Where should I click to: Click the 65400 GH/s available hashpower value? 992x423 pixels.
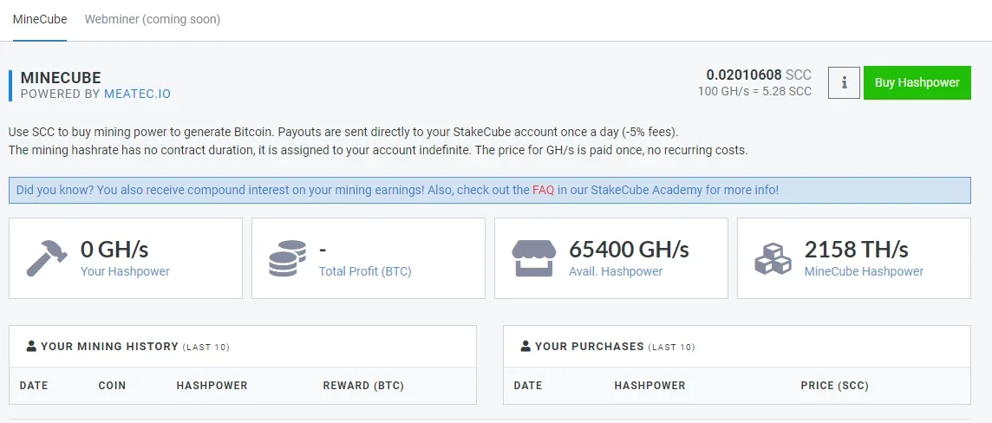629,250
